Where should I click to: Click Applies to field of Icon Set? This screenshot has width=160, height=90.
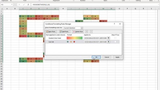point(95,42)
